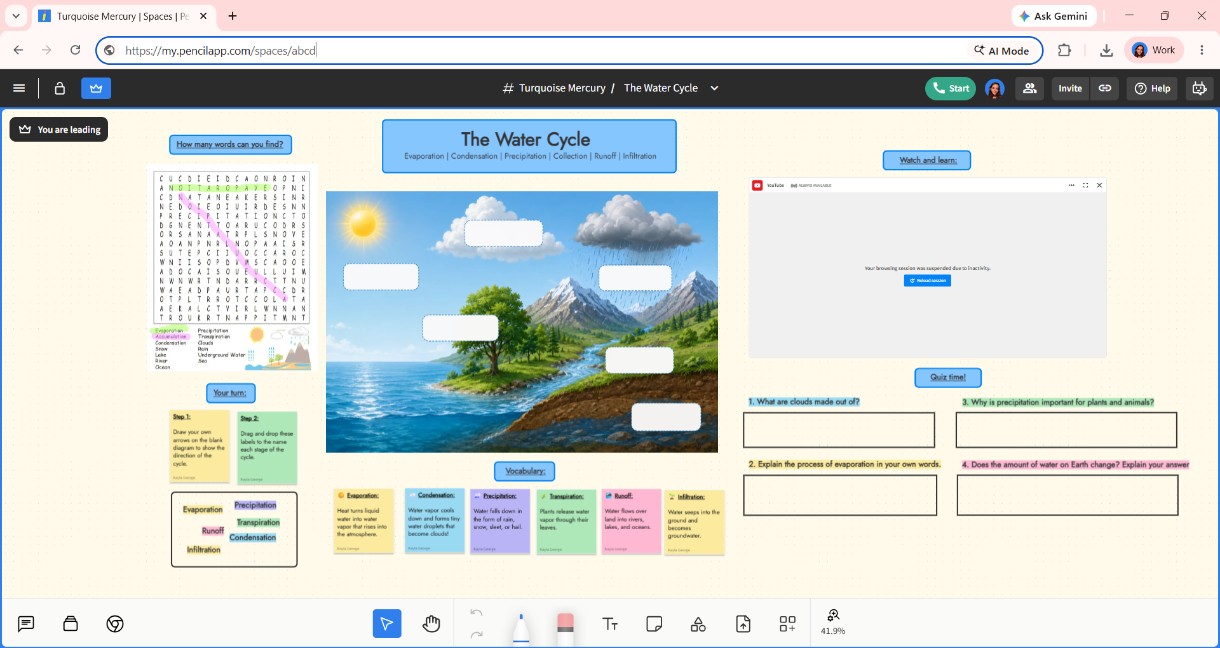Expand The Water Cycle board dropdown
Screen dimensions: 1220x648
click(714, 88)
